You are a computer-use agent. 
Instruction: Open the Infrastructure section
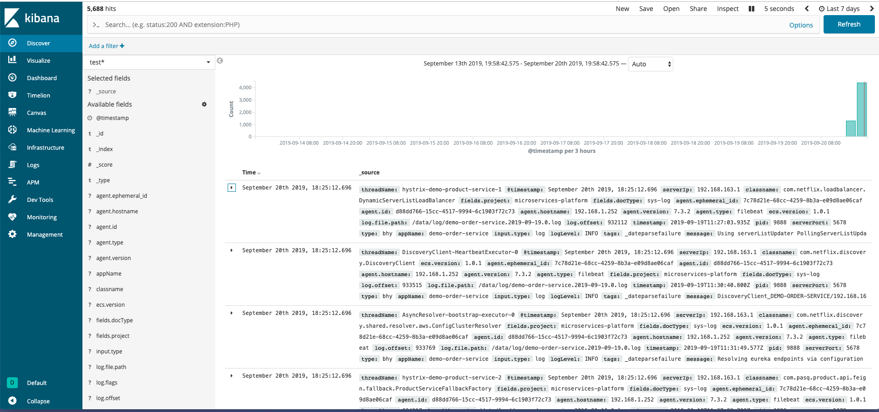point(45,147)
